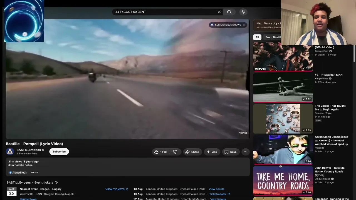Click the London Crystal Palace Bowl event row
Screen dimensions: 356x200
tap(182, 194)
